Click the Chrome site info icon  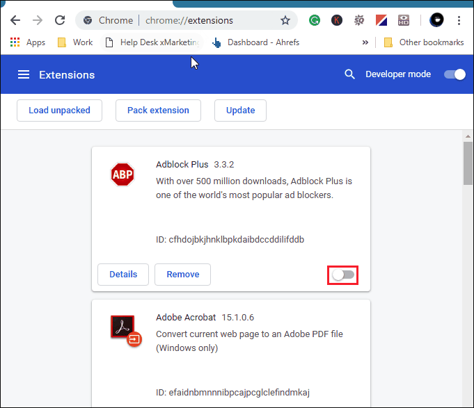[x=88, y=20]
